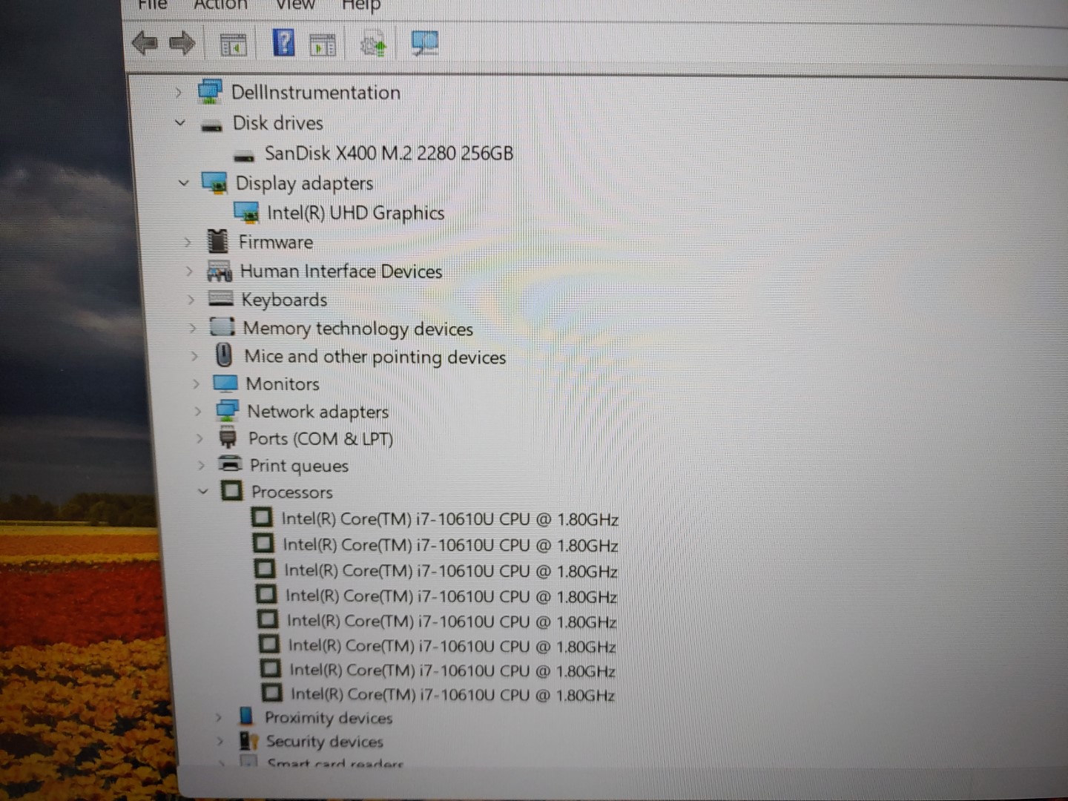Expand the Memory technology devices node
Image resolution: width=1068 pixels, height=801 pixels.
pos(193,328)
